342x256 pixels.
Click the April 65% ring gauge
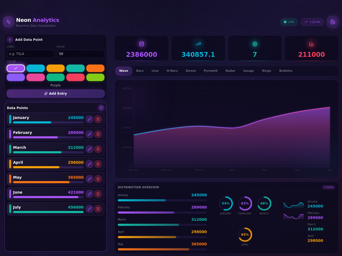pyautogui.click(x=245, y=235)
